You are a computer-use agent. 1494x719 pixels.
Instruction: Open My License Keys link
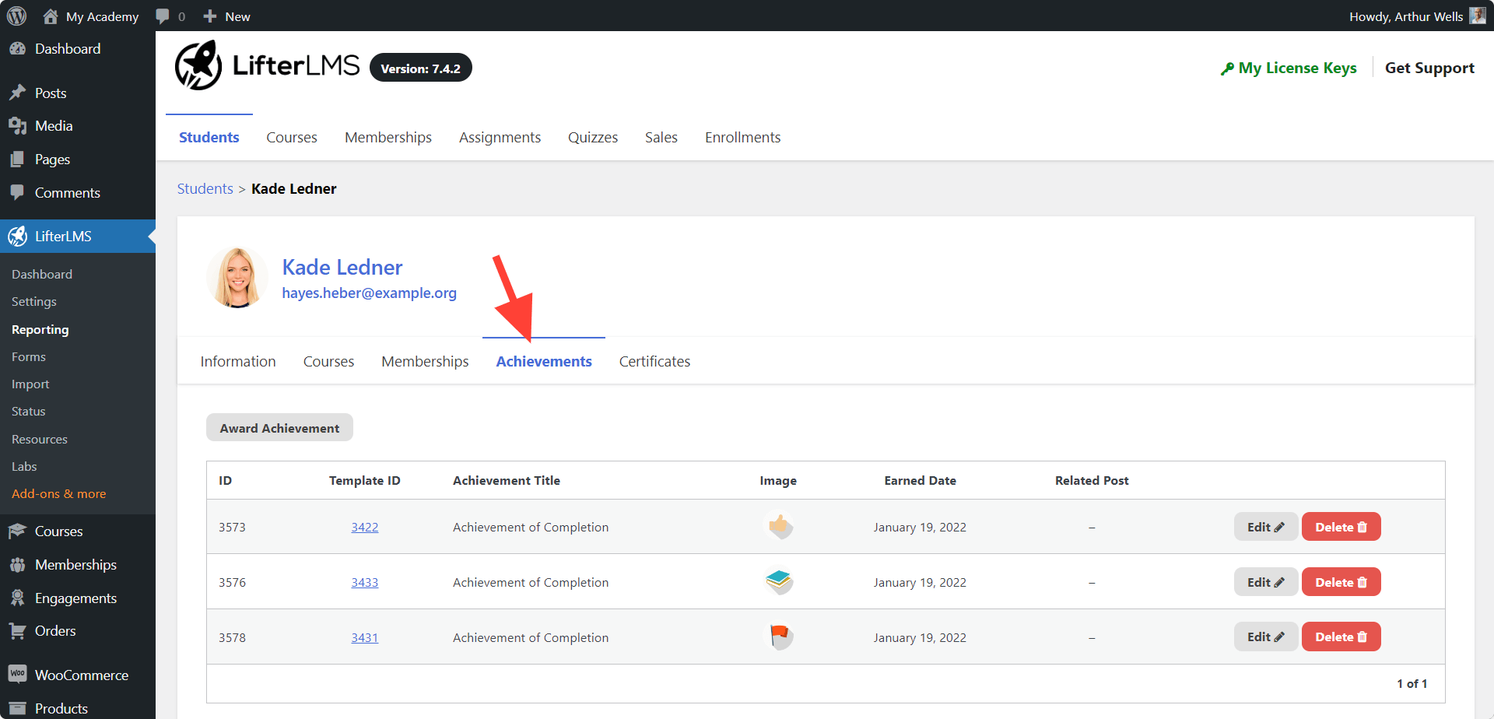click(1289, 68)
